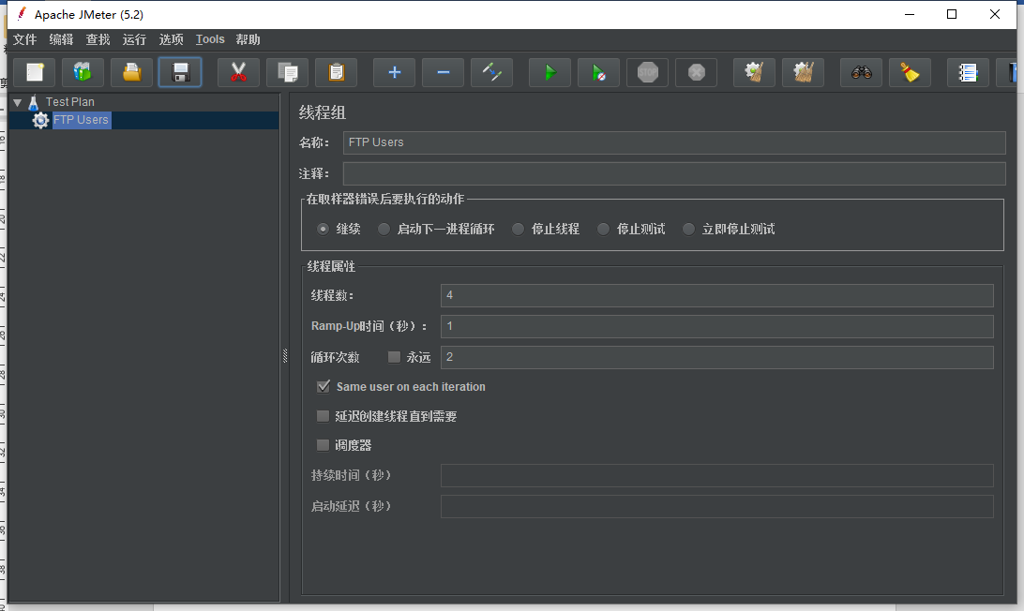The height and width of the screenshot is (611, 1024).
Task: Start the test with green play icon
Action: 550,72
